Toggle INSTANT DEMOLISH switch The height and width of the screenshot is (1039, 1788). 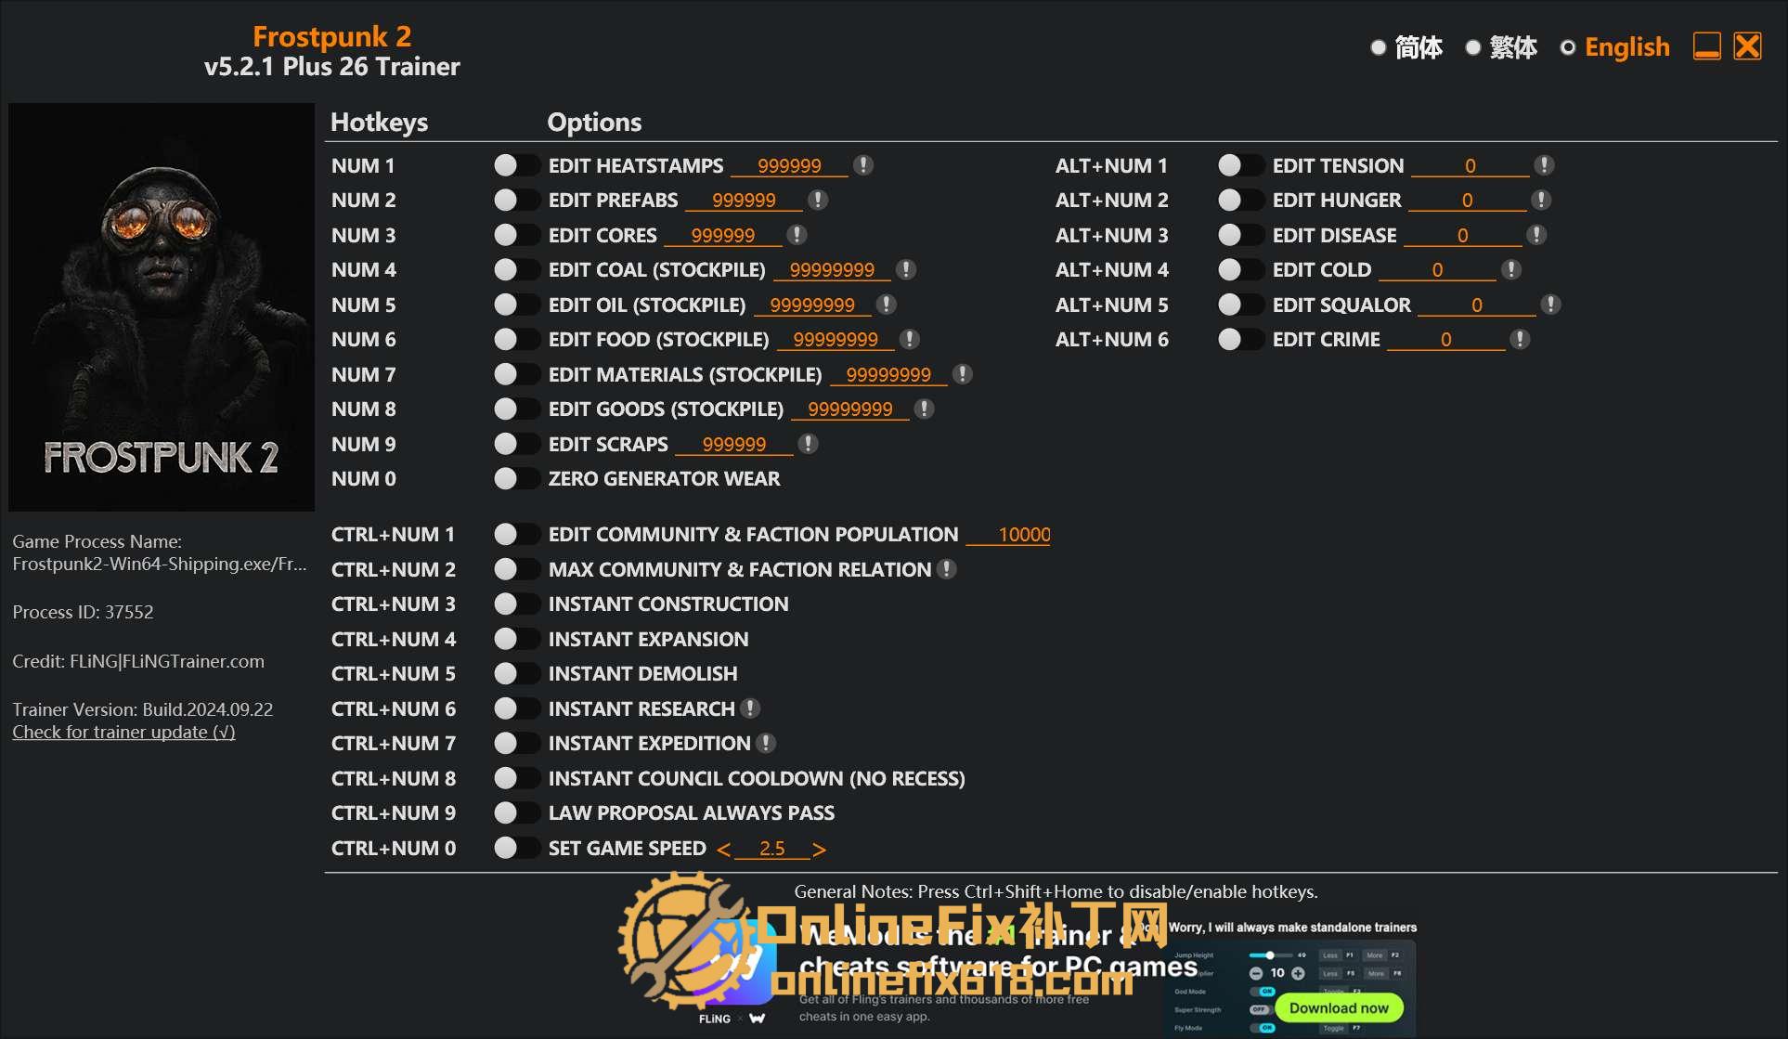(x=516, y=673)
